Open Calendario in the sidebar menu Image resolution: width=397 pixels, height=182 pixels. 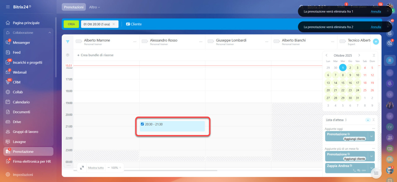tap(21, 102)
